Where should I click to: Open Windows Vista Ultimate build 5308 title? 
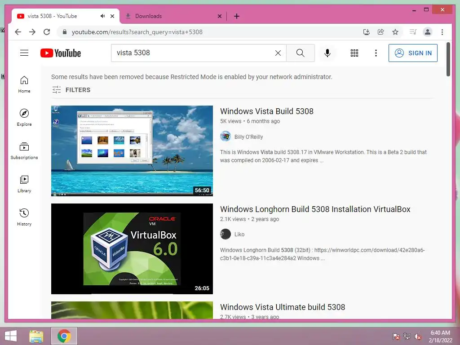(x=283, y=307)
